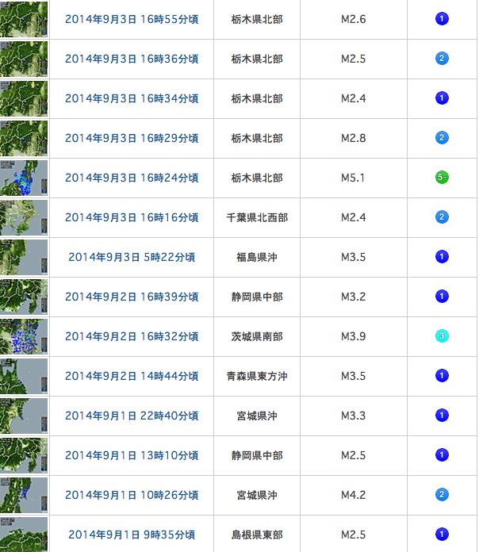This screenshot has height=552, width=479.
Task: Click map thumbnail for 16時55分 栃木県北部 quake
Action: point(24,19)
